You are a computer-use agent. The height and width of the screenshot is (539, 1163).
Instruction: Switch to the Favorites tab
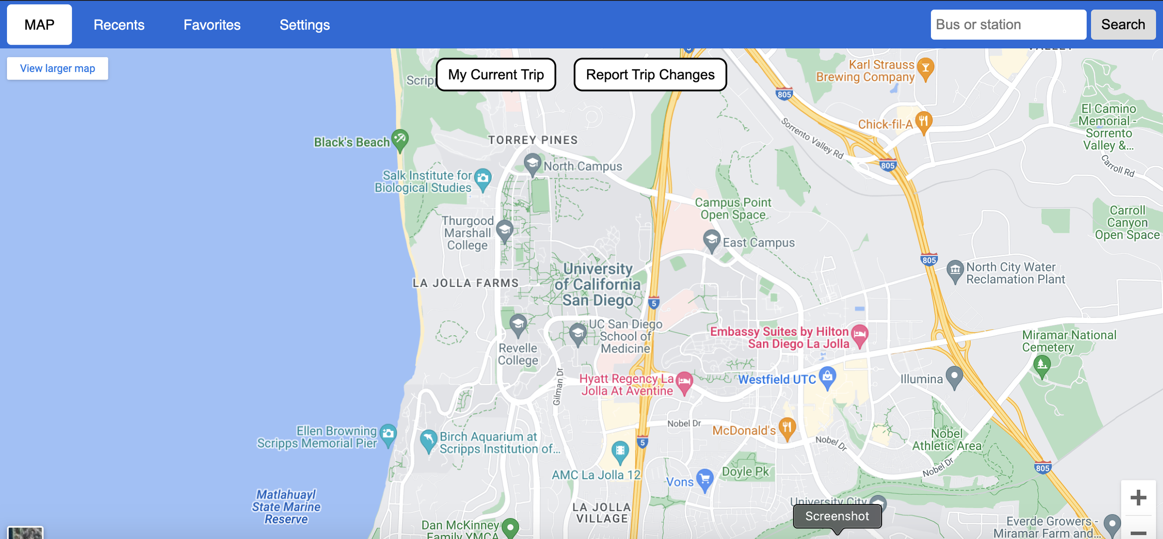click(212, 25)
